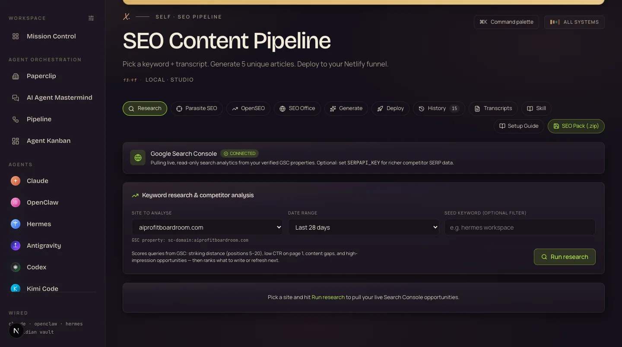Click the Google Search Console globe icon

pos(138,158)
